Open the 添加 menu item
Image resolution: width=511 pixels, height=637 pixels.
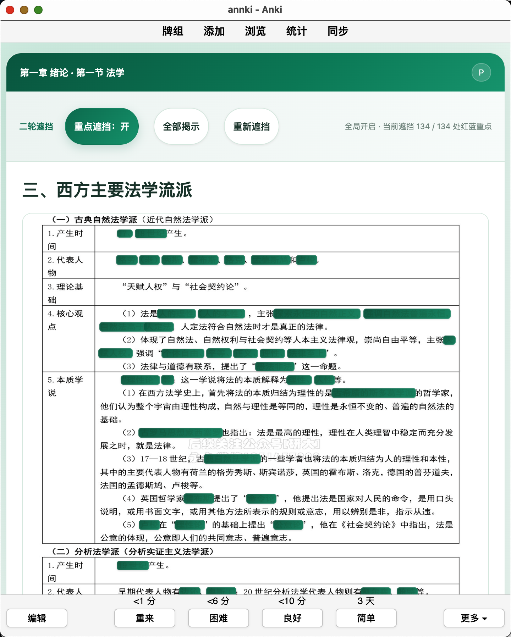[214, 31]
